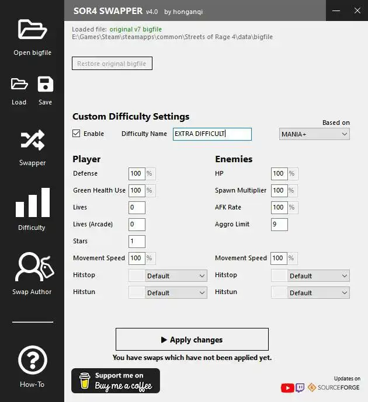Click the Player Hitstop numeric box
Screen dimensions: 368x402
coord(137,276)
